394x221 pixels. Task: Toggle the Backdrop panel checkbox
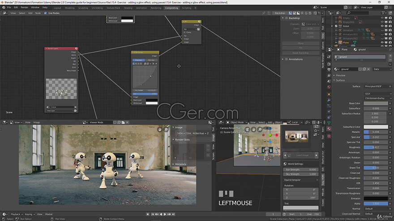[286, 18]
